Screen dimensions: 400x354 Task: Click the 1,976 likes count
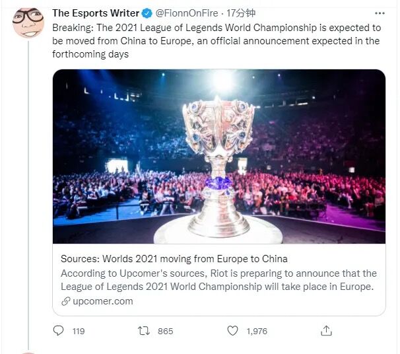[257, 332]
